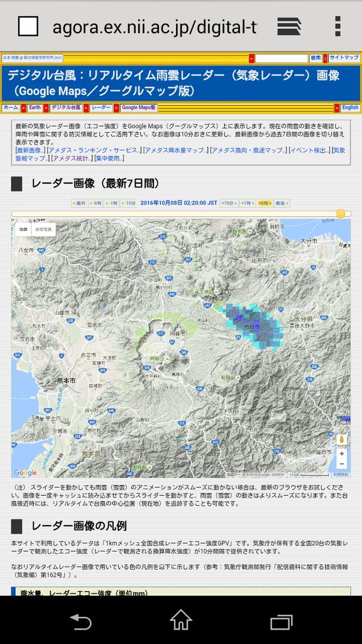Click the 検索 search button
Image resolution: width=362 pixels, height=644 pixels.
click(x=315, y=58)
